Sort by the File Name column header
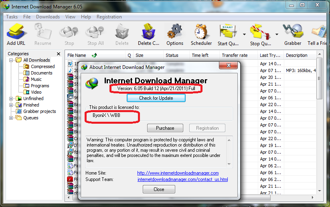 tap(95, 55)
